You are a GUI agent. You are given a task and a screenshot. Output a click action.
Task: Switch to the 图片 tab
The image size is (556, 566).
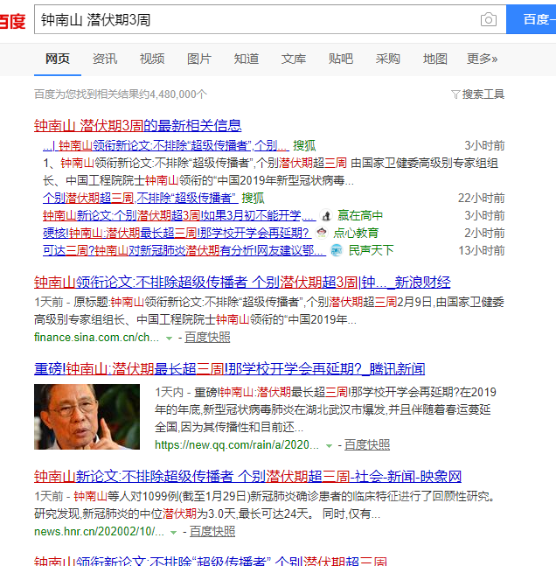[x=199, y=59]
